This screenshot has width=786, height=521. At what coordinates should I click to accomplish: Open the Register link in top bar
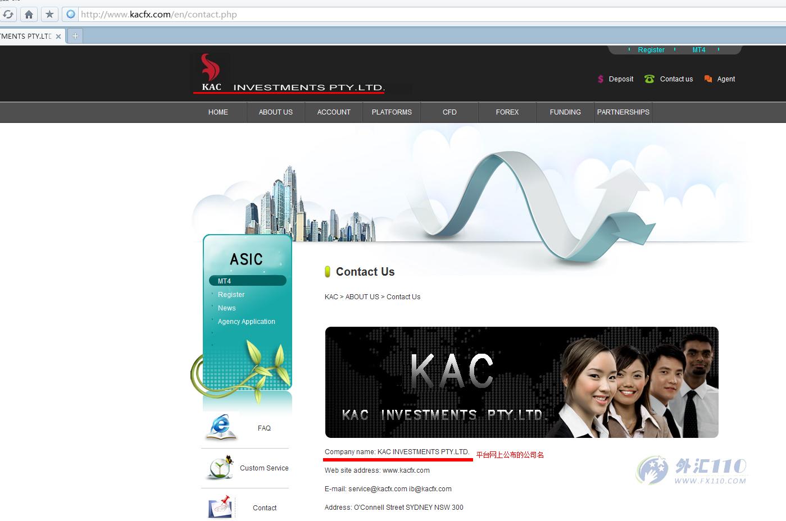coord(651,50)
